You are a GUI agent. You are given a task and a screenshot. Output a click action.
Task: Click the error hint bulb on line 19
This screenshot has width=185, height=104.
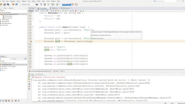[31, 41]
